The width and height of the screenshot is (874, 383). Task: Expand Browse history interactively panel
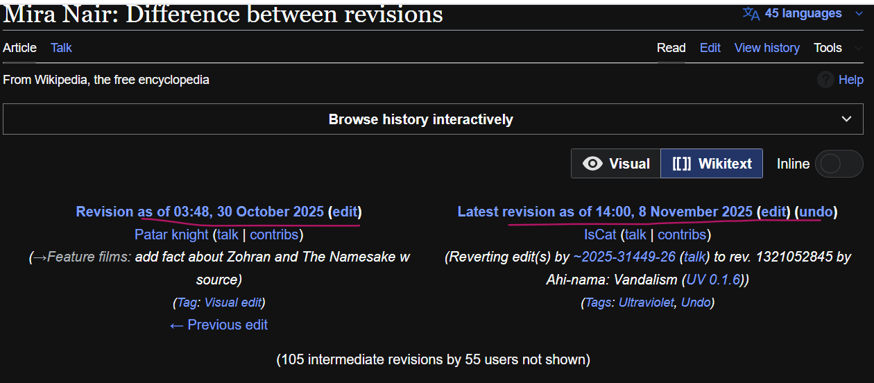point(846,119)
